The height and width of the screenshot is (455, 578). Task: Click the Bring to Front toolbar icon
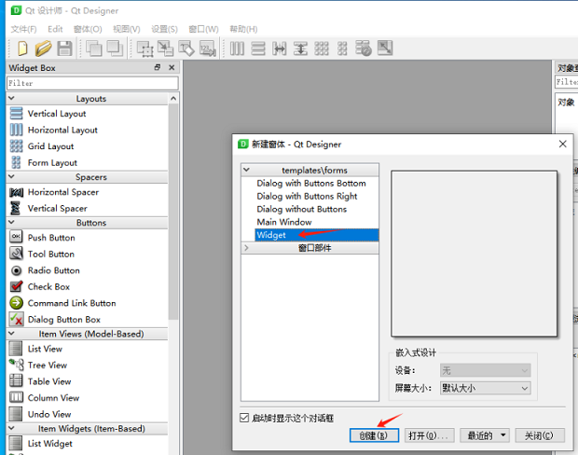pos(115,48)
